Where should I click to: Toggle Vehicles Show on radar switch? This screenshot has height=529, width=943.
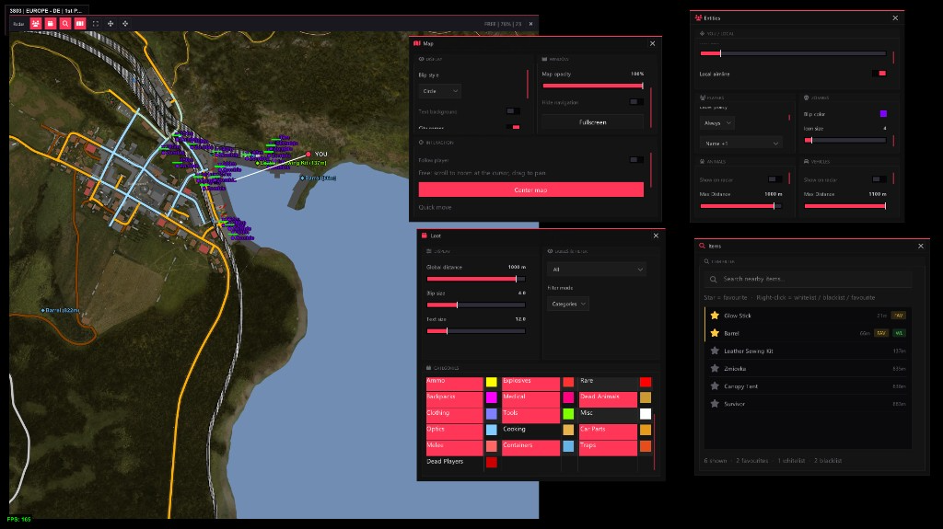(x=879, y=179)
